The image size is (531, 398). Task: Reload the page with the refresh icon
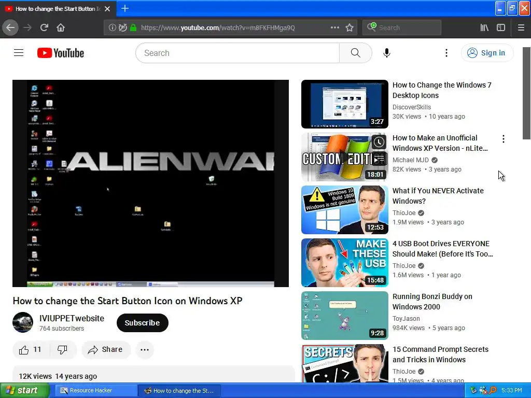(44, 27)
